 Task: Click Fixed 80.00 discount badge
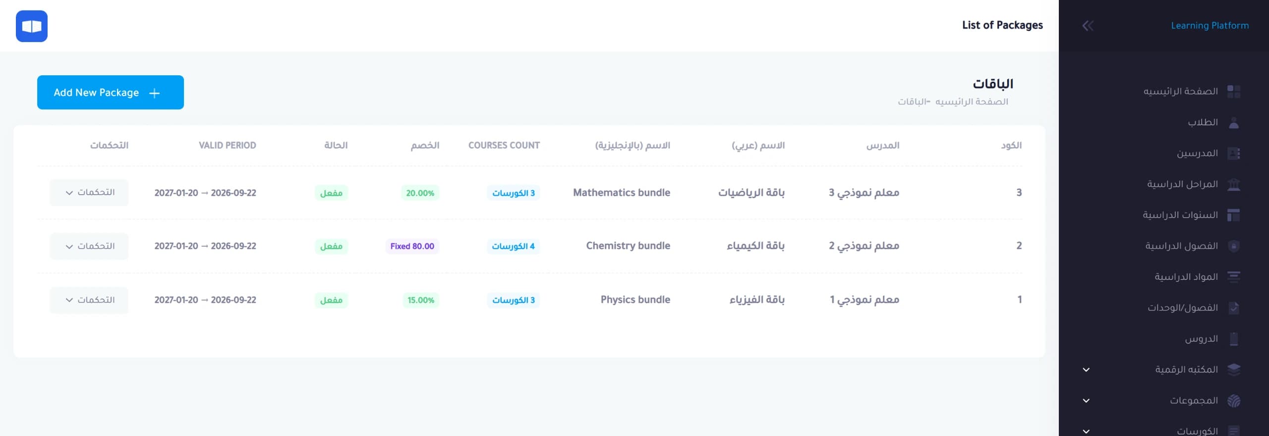click(412, 246)
